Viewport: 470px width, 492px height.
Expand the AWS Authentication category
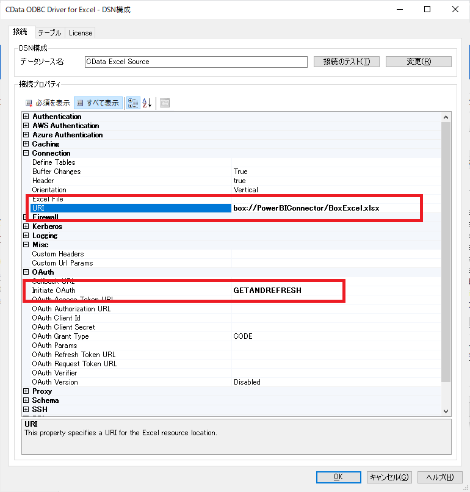(x=26, y=126)
